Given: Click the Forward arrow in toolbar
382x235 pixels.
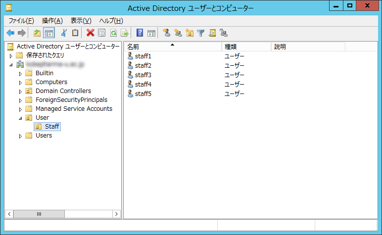Looking at the screenshot, I should pos(21,33).
